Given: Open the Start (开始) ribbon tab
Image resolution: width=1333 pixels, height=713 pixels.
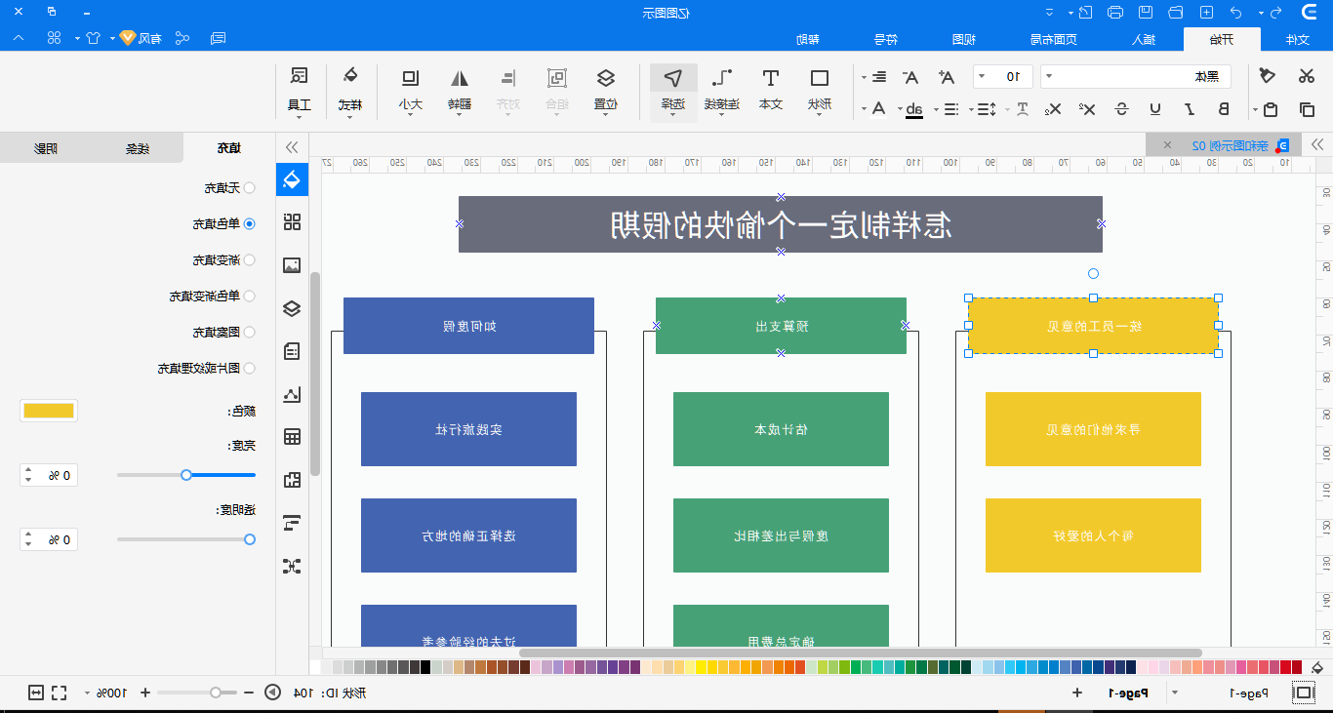Looking at the screenshot, I should pyautogui.click(x=1222, y=39).
